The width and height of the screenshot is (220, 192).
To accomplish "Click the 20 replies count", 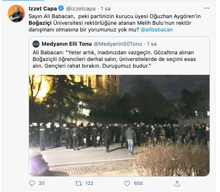I will pos(41,183).
